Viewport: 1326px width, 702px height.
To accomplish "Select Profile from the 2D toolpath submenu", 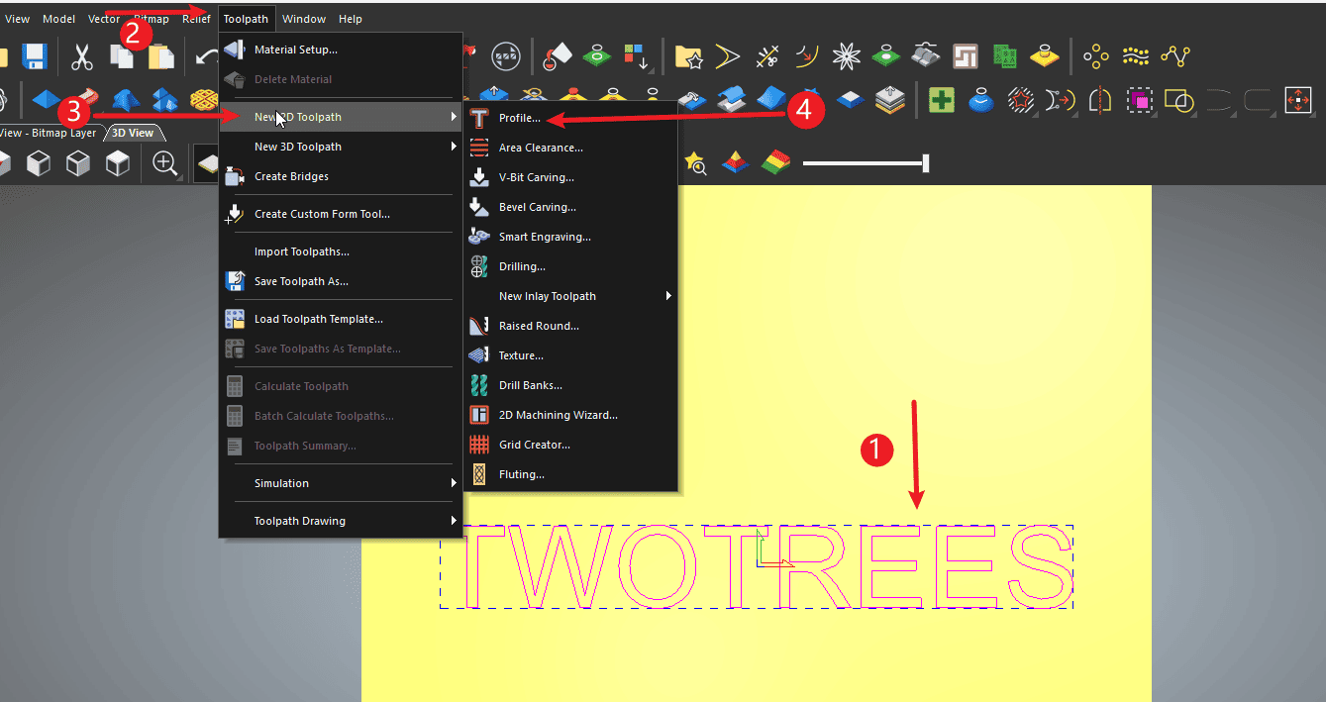I will 519,118.
